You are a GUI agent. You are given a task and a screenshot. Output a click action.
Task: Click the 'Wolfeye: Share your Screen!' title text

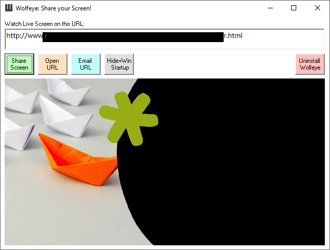tap(53, 8)
